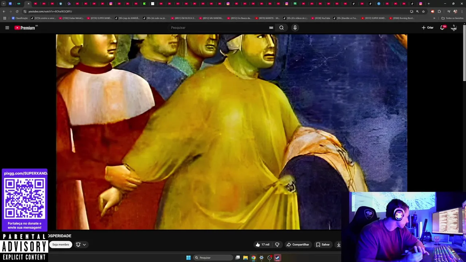Dislike the video with thumbs-down

pyautogui.click(x=277, y=245)
